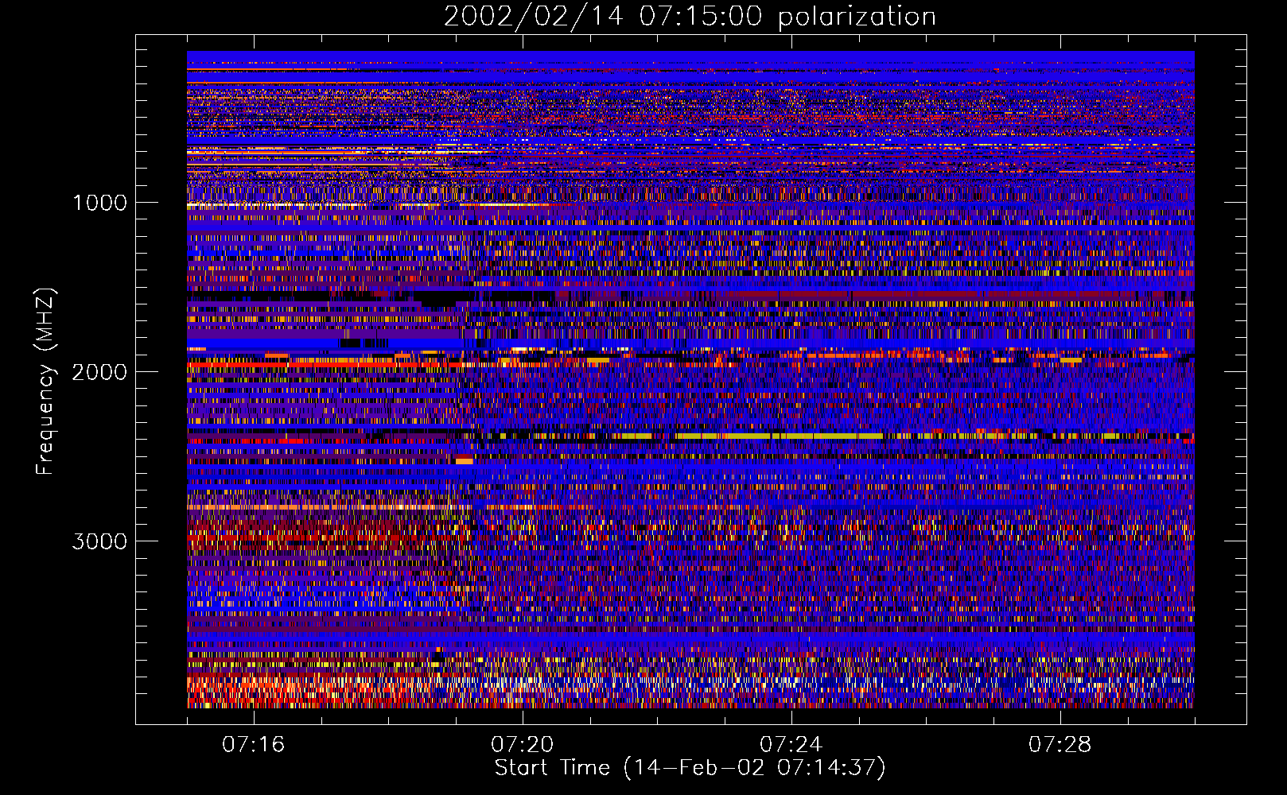Click the 'Frequency (MHZ)' y-axis label

pos(46,381)
